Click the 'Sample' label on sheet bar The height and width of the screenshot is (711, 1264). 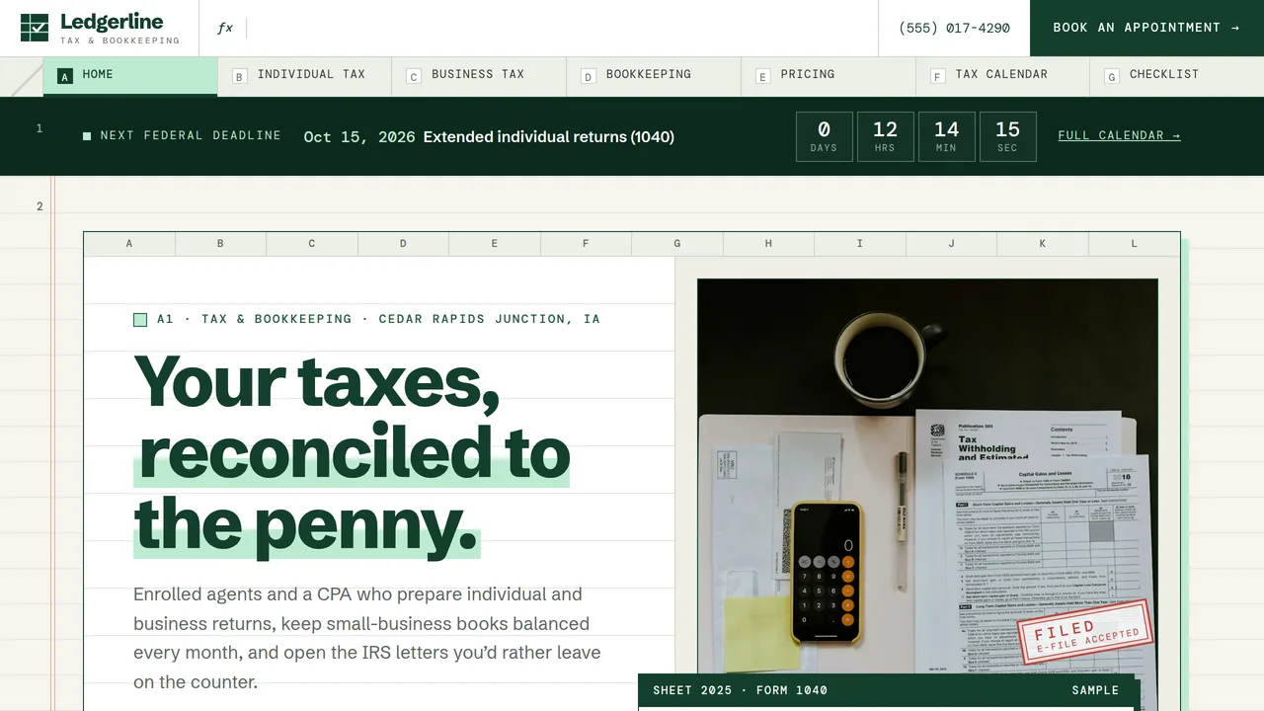click(1095, 690)
